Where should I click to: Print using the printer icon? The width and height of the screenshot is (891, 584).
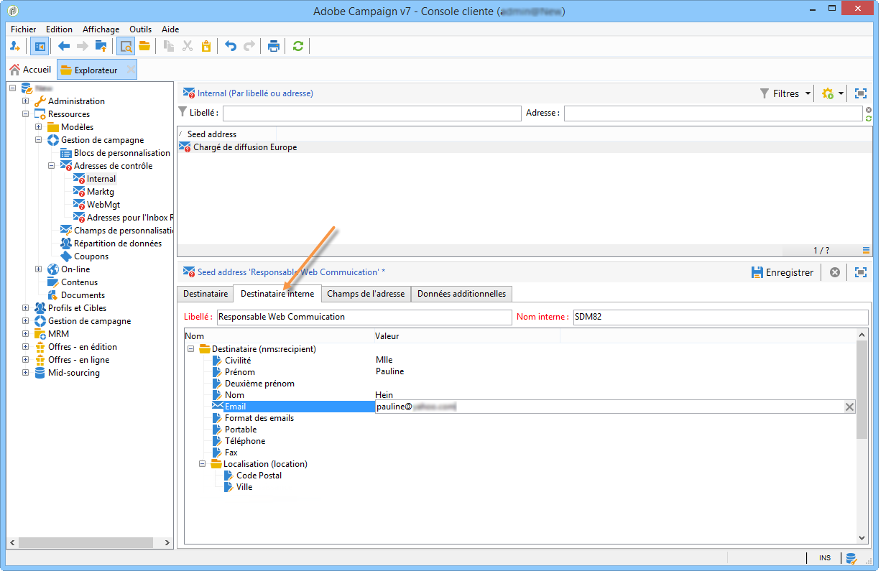274,46
